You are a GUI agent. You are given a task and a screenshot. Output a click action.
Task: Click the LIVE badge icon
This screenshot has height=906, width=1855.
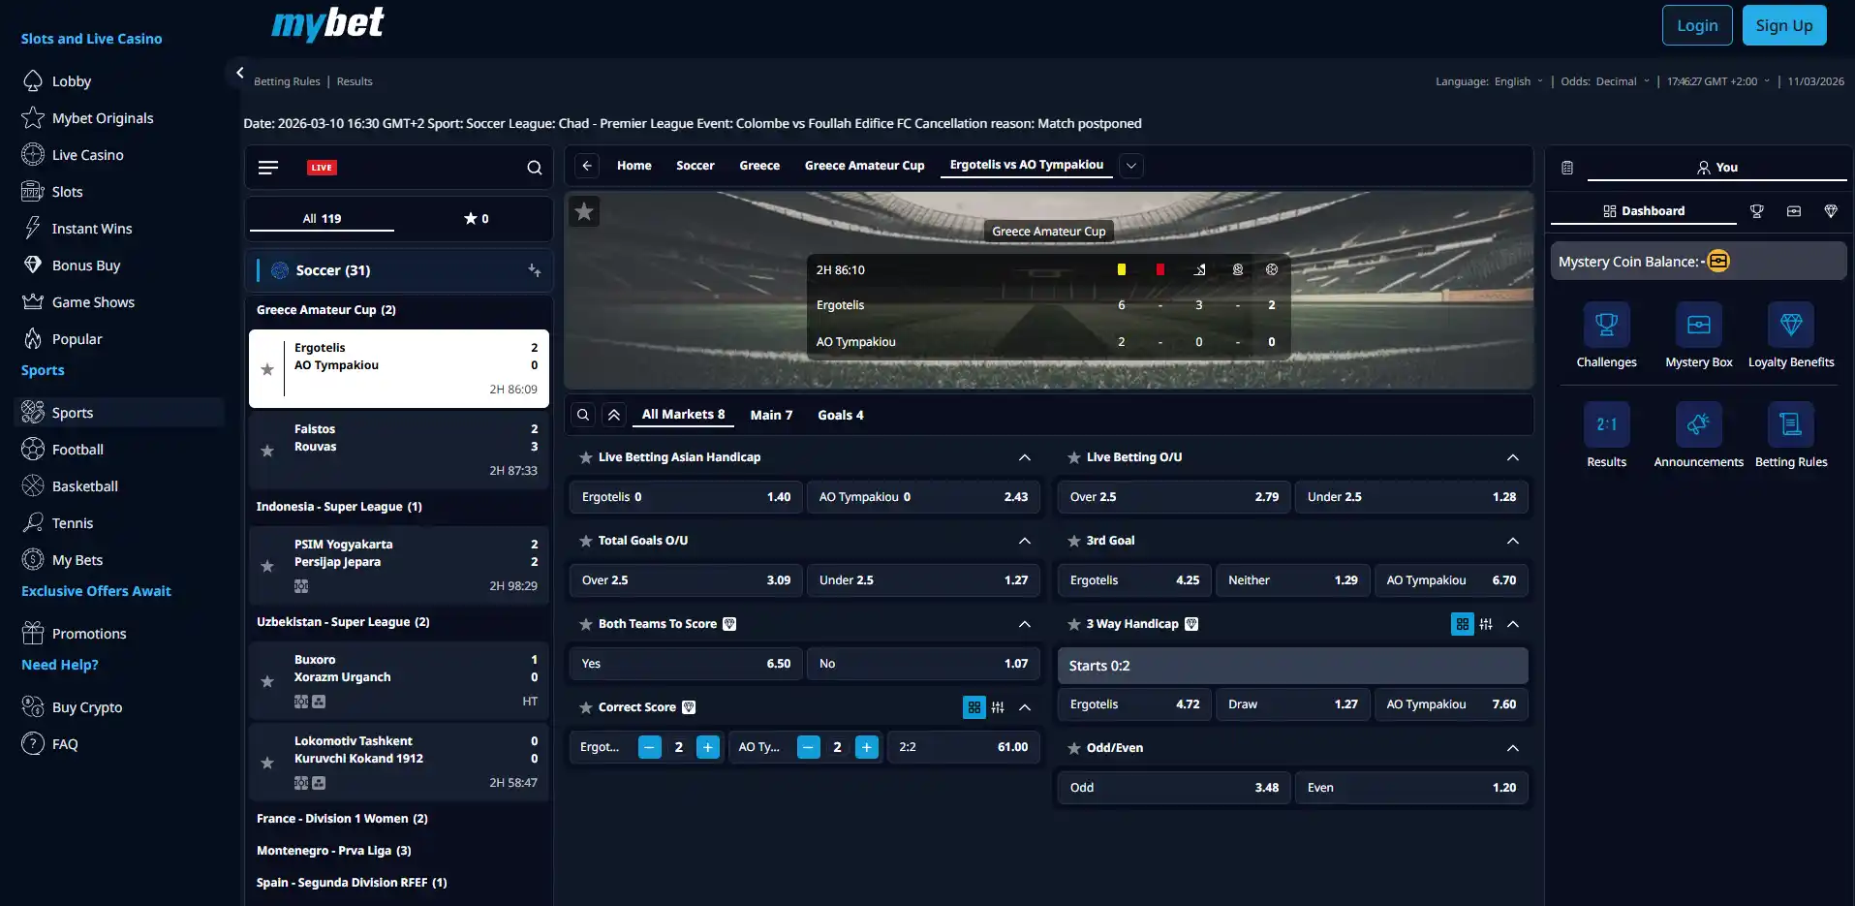pyautogui.click(x=322, y=168)
